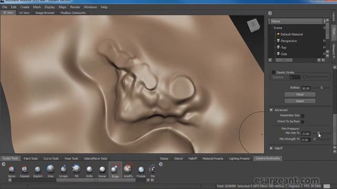Click the Side camera icon
The height and width of the screenshot is (189, 337).
[279, 54]
